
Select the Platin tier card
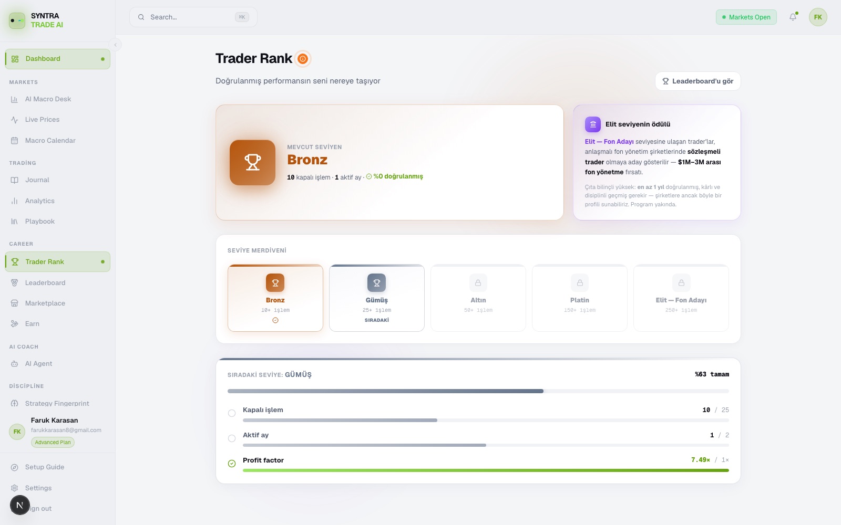point(580,298)
